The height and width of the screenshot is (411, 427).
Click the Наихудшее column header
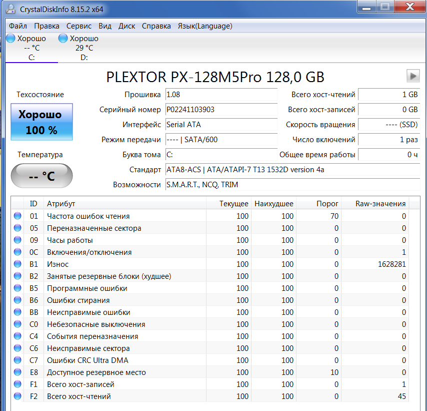[273, 203]
